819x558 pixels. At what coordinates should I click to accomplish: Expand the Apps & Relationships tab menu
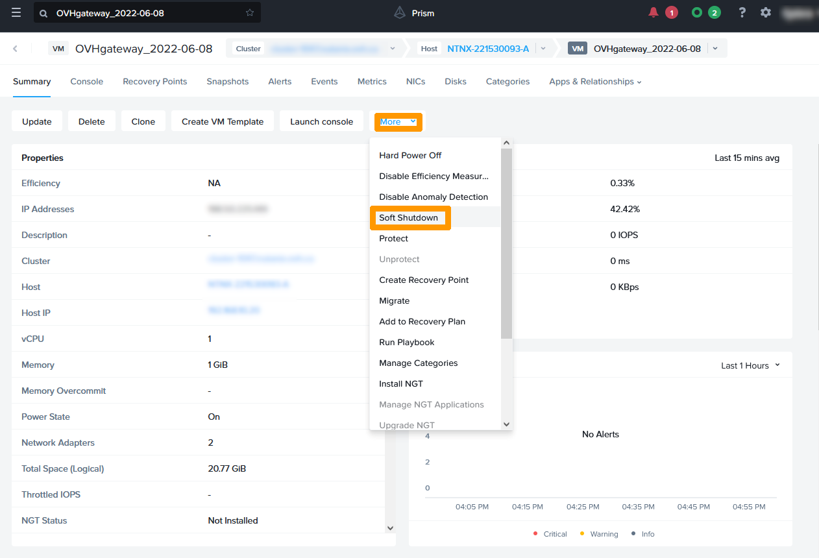click(x=595, y=82)
